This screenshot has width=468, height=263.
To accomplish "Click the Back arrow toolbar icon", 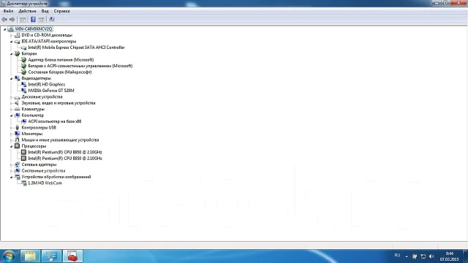I will coord(4,20).
